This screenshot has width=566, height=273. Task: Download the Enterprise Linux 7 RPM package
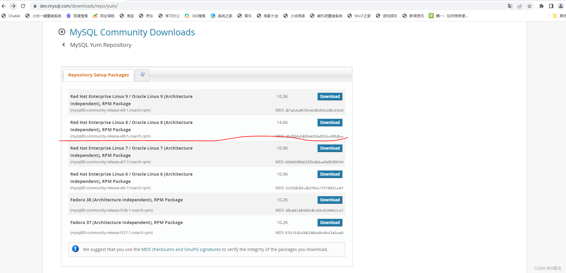pos(330,148)
